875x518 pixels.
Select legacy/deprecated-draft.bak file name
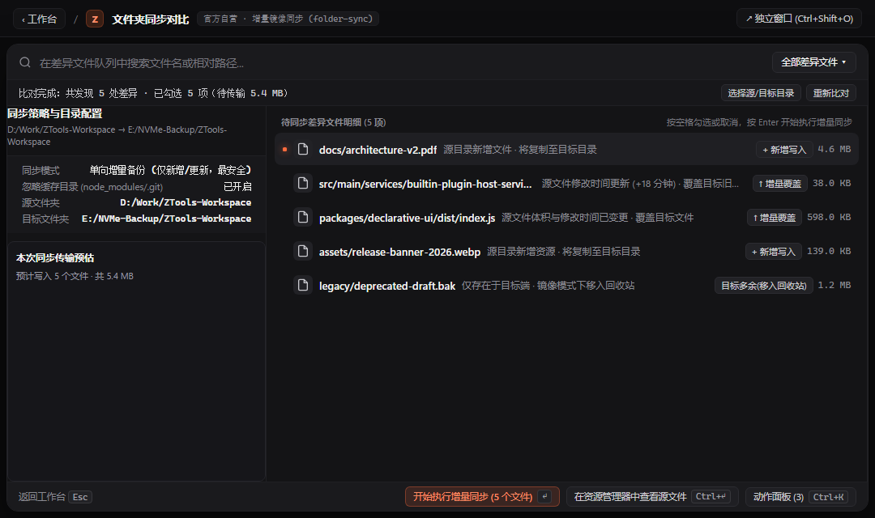coord(386,286)
